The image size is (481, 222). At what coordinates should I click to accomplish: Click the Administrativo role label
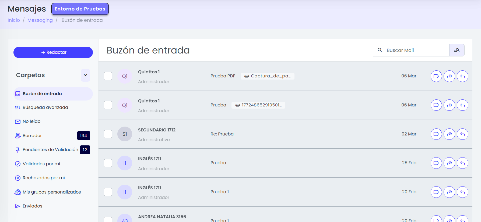coord(154,140)
